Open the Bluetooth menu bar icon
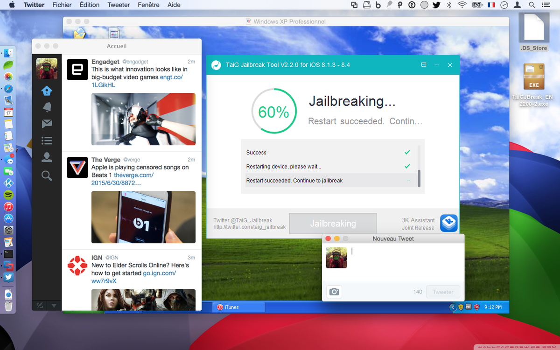 pyautogui.click(x=449, y=5)
